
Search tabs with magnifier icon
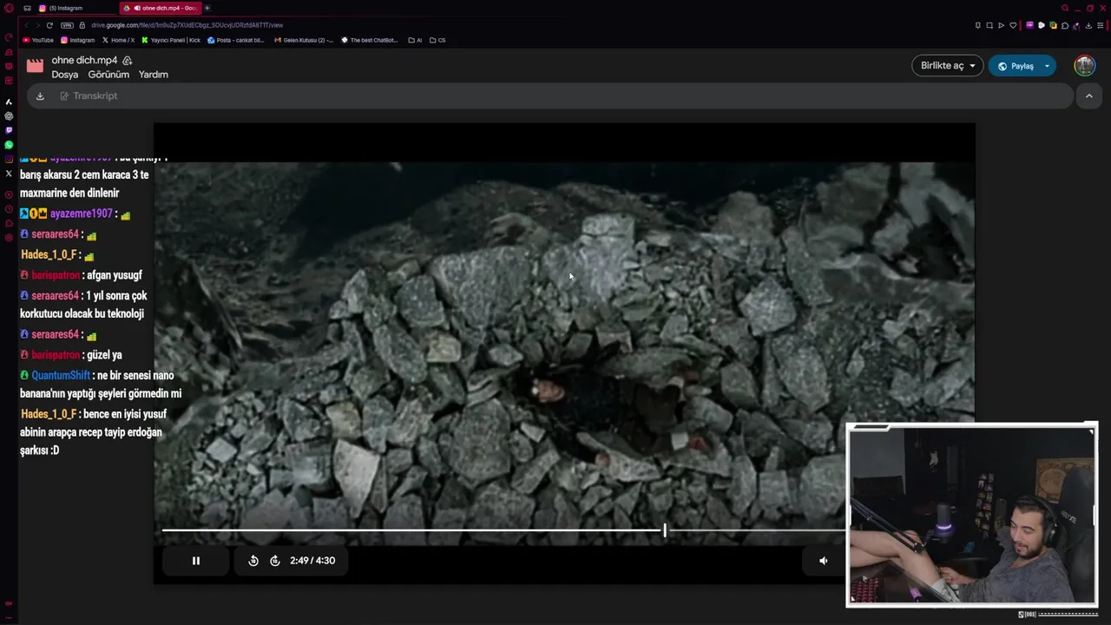1065,8
